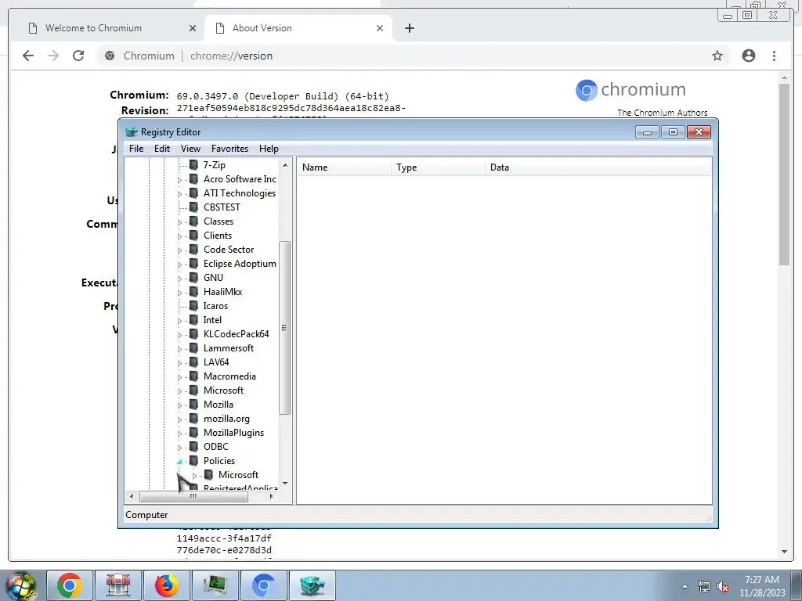
Task: Click the 7-Zip key folder icon
Action: click(194, 164)
